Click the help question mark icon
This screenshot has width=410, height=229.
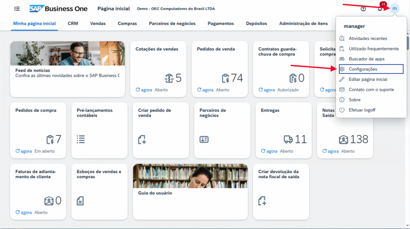(x=363, y=8)
